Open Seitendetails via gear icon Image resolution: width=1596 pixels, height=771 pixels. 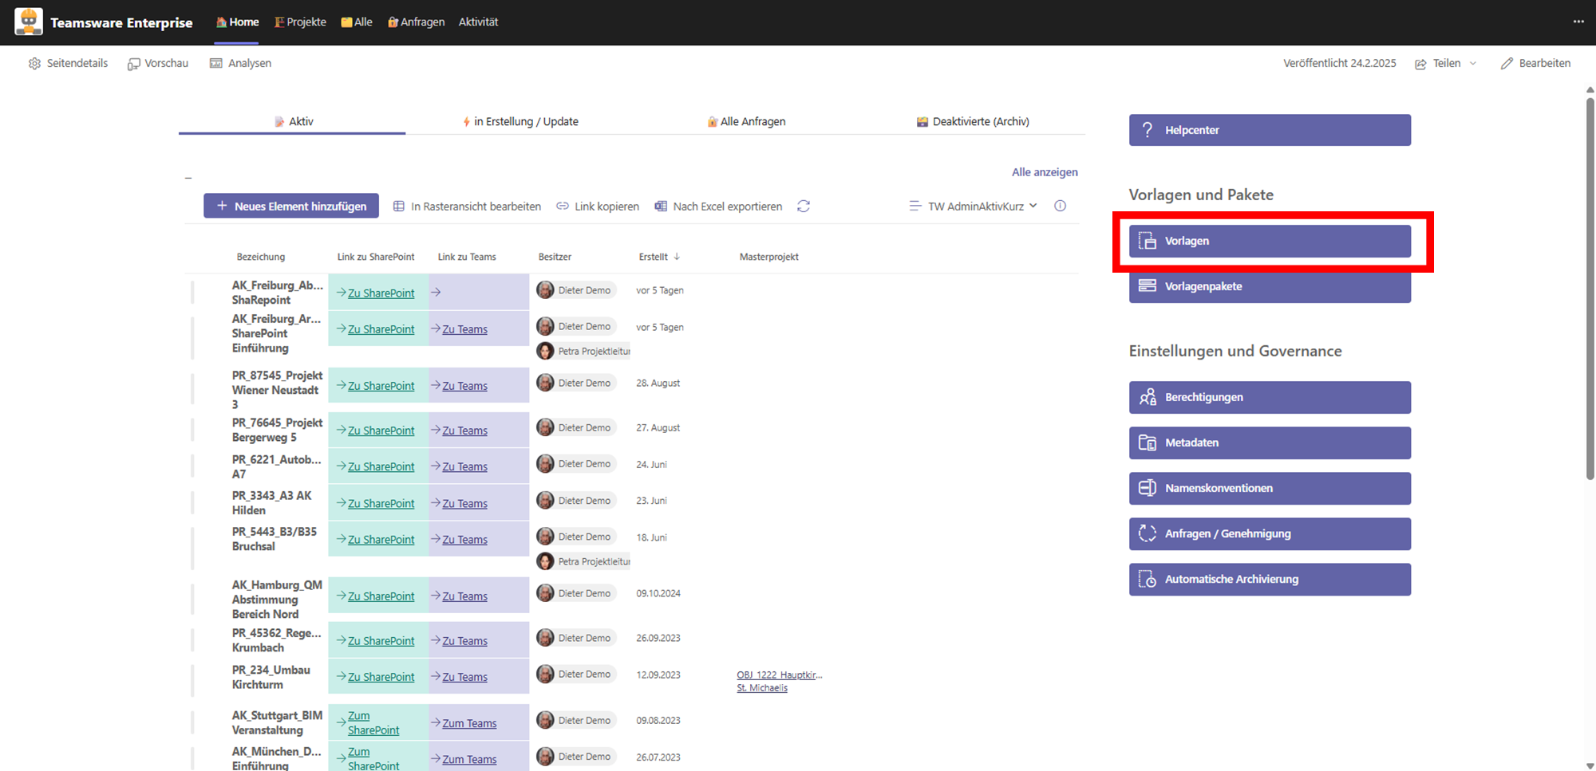coord(34,64)
